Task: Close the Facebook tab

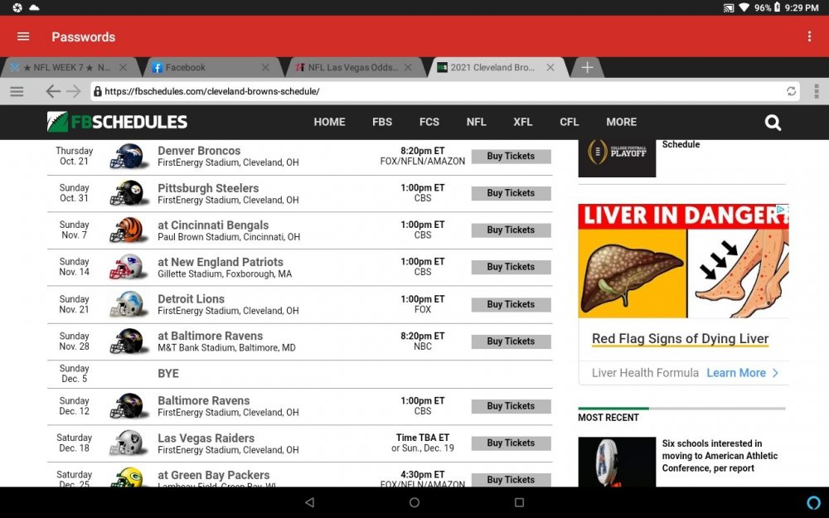Action: click(265, 68)
